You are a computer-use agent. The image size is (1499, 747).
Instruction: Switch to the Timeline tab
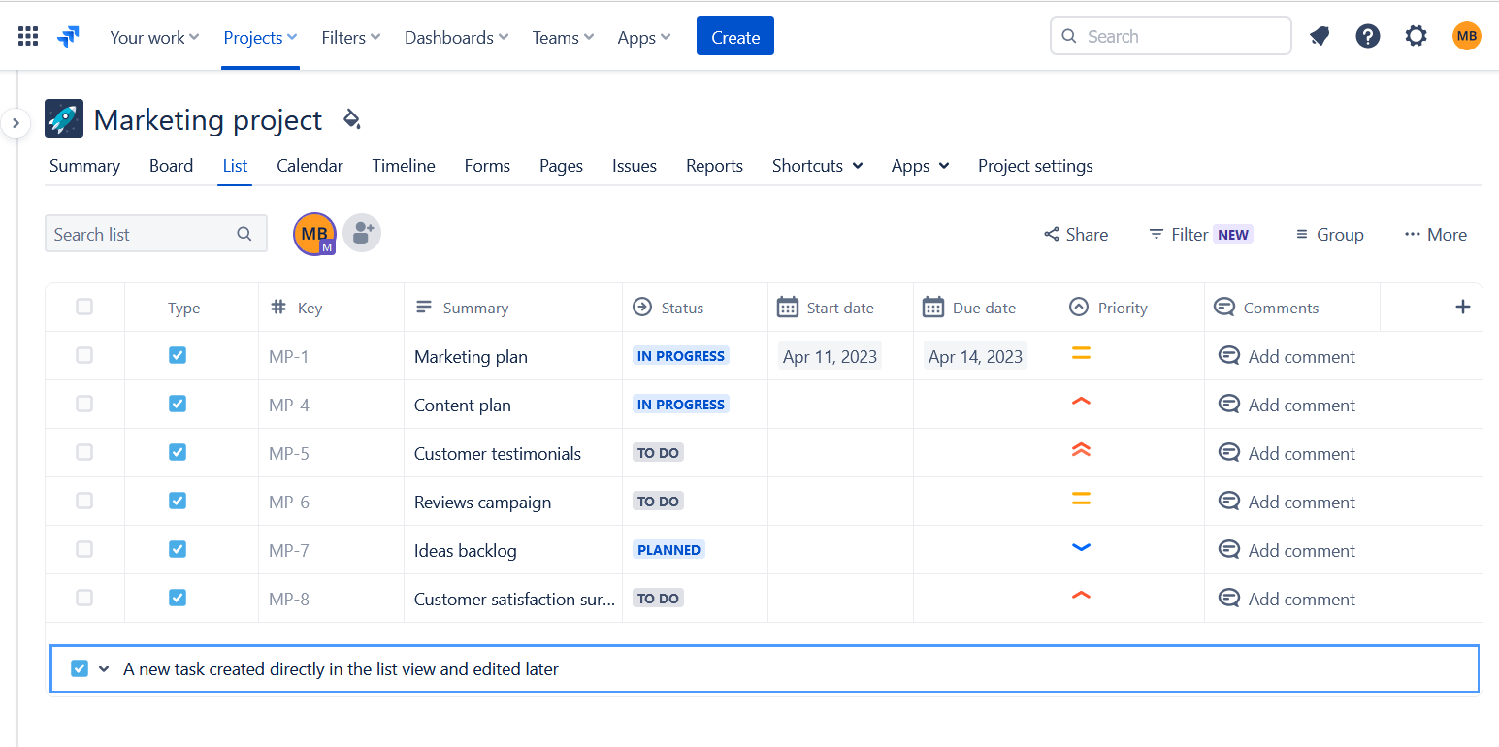tap(403, 166)
